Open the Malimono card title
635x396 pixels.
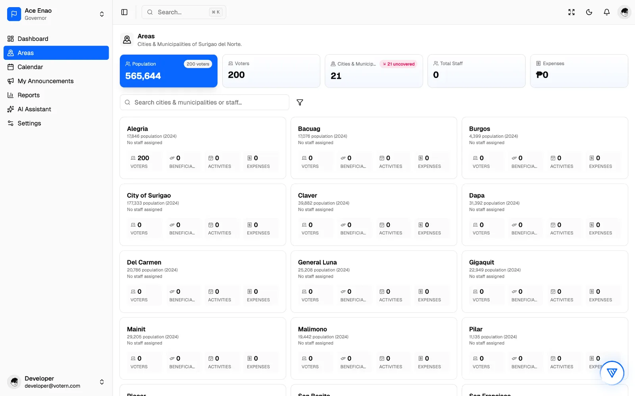(312, 329)
